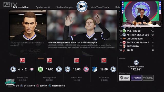Click Bayern München crest in 18:00 fixture
The height and width of the screenshot is (92, 164).
click(86, 69)
